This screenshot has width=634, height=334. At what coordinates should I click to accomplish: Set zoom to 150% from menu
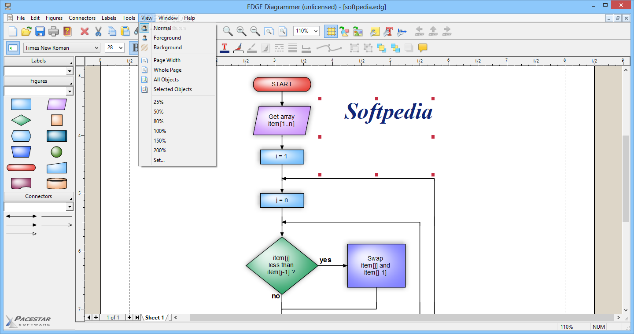[x=177, y=141]
